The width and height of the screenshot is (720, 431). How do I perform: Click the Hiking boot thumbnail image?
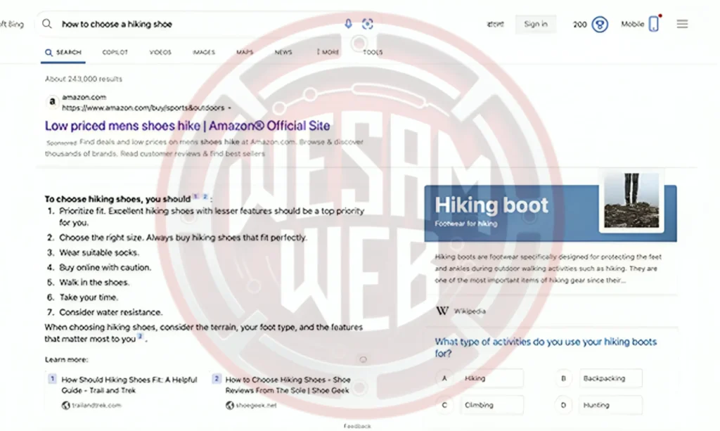pos(632,202)
